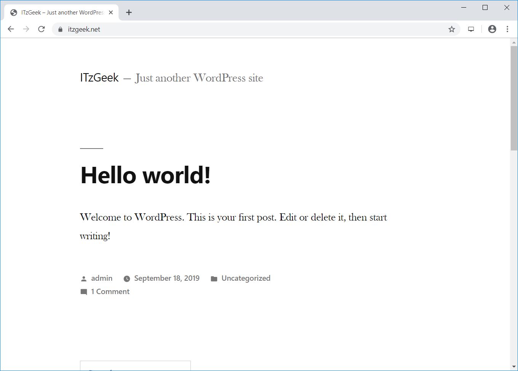Open a new tab with the plus button
The width and height of the screenshot is (518, 371).
point(129,13)
